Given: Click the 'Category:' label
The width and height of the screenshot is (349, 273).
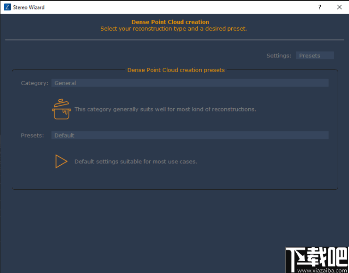Looking at the screenshot, I should coord(34,83).
